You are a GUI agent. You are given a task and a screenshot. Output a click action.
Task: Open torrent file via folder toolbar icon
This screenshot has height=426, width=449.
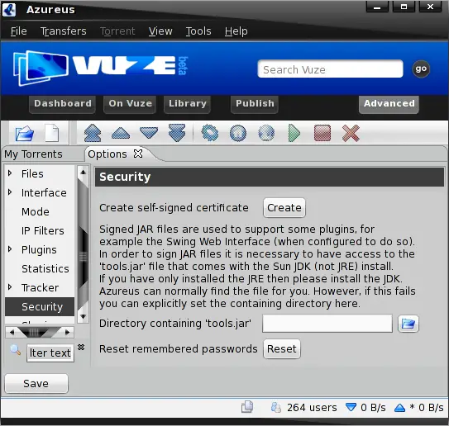pyautogui.click(x=25, y=133)
